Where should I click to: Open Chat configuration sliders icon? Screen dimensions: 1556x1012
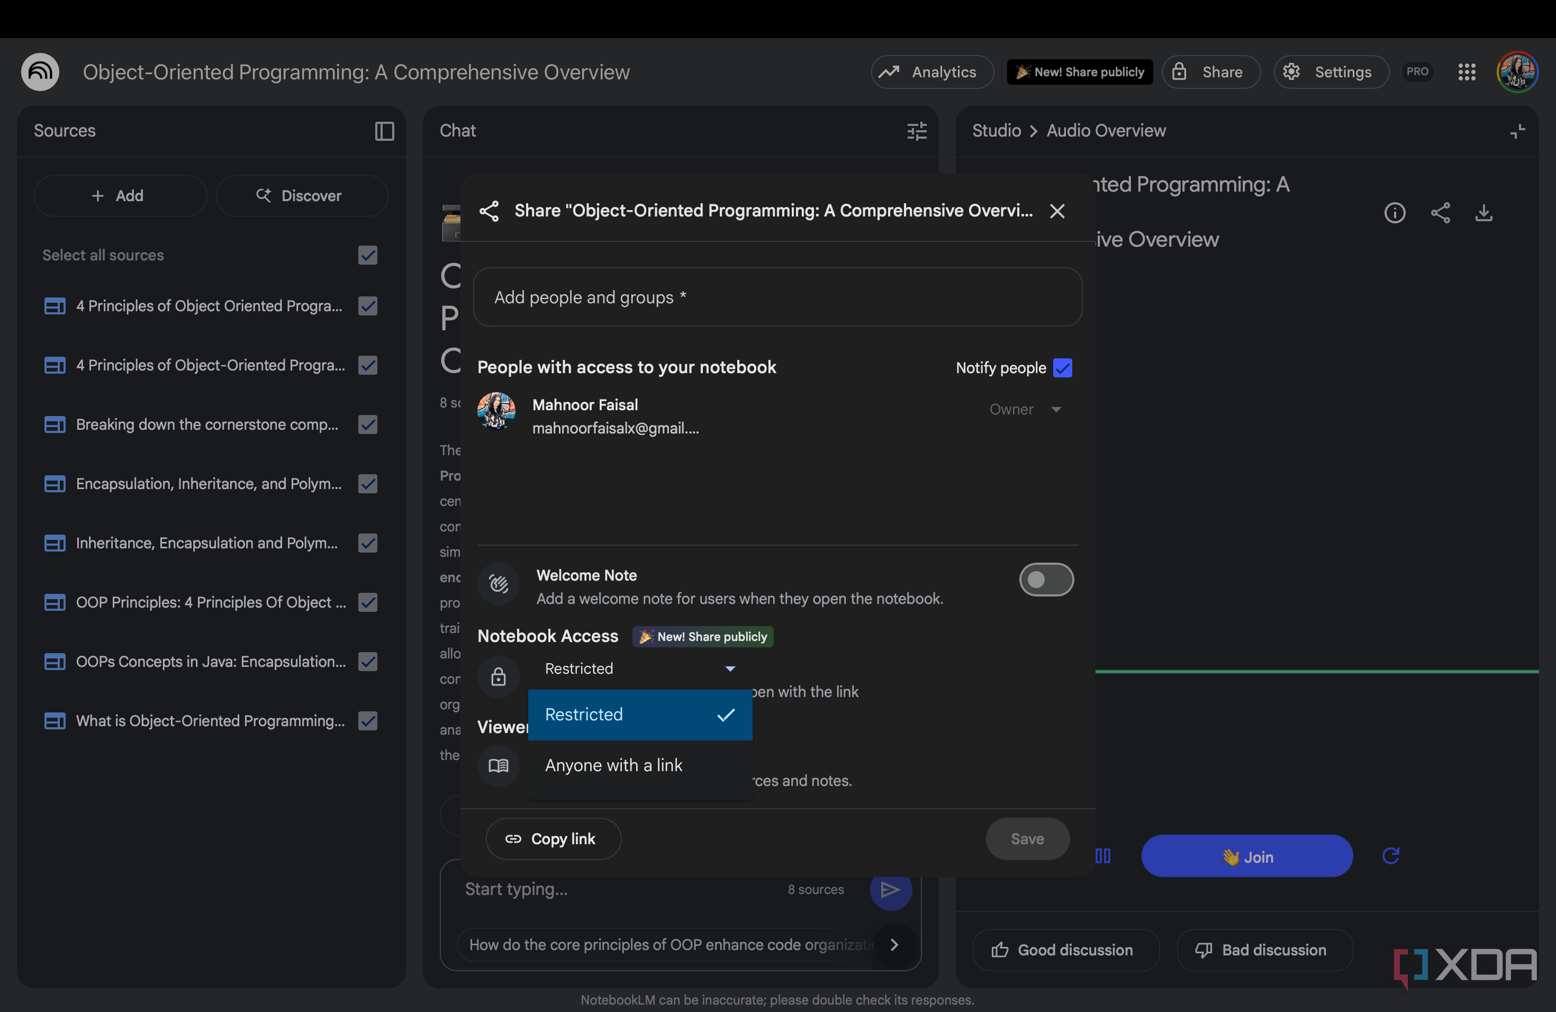coord(917,131)
